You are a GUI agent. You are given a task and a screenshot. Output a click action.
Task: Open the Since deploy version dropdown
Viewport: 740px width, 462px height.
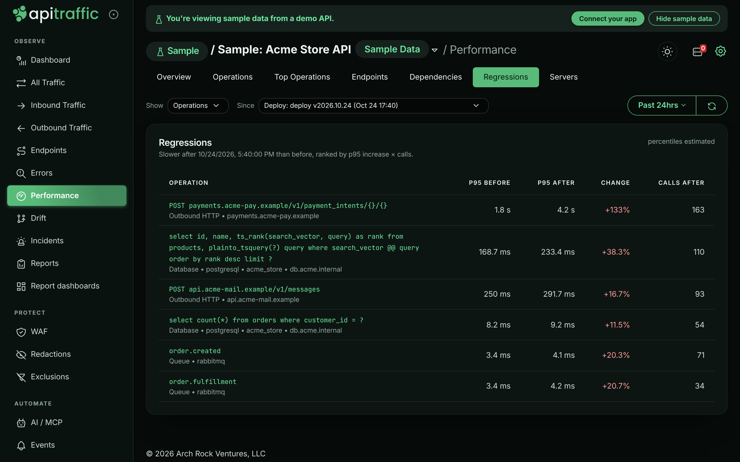[373, 106]
